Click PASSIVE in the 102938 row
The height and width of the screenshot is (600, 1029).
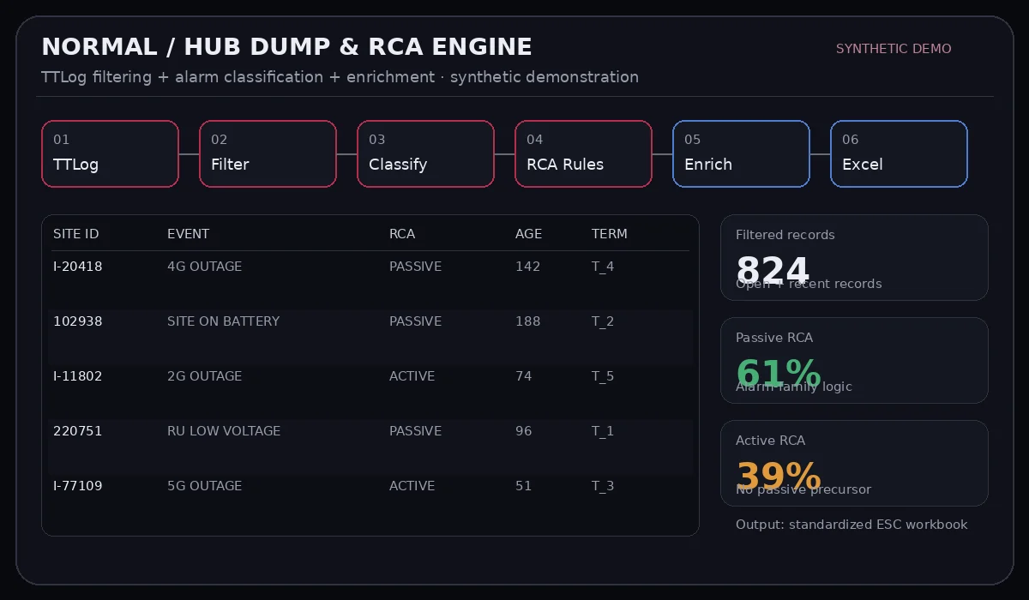(x=415, y=321)
